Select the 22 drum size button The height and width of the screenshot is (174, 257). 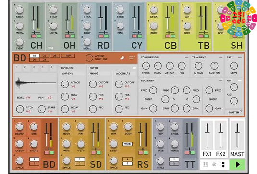(x=44, y=56)
